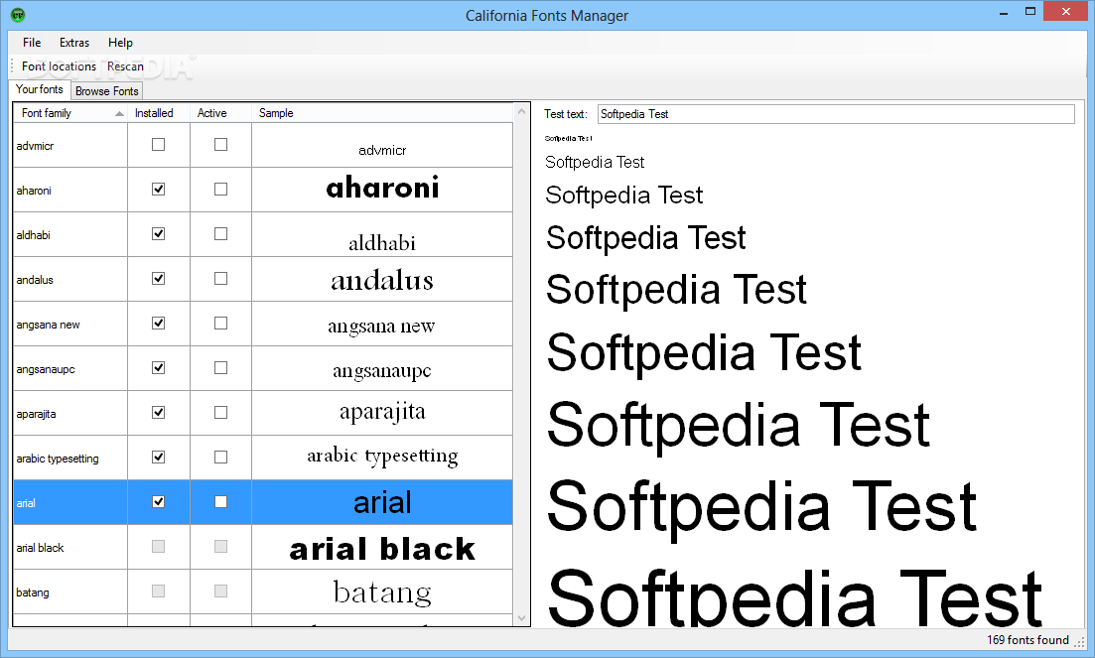Viewport: 1095px width, 658px height.
Task: Click Active checkbox for arial black
Action: 220,547
